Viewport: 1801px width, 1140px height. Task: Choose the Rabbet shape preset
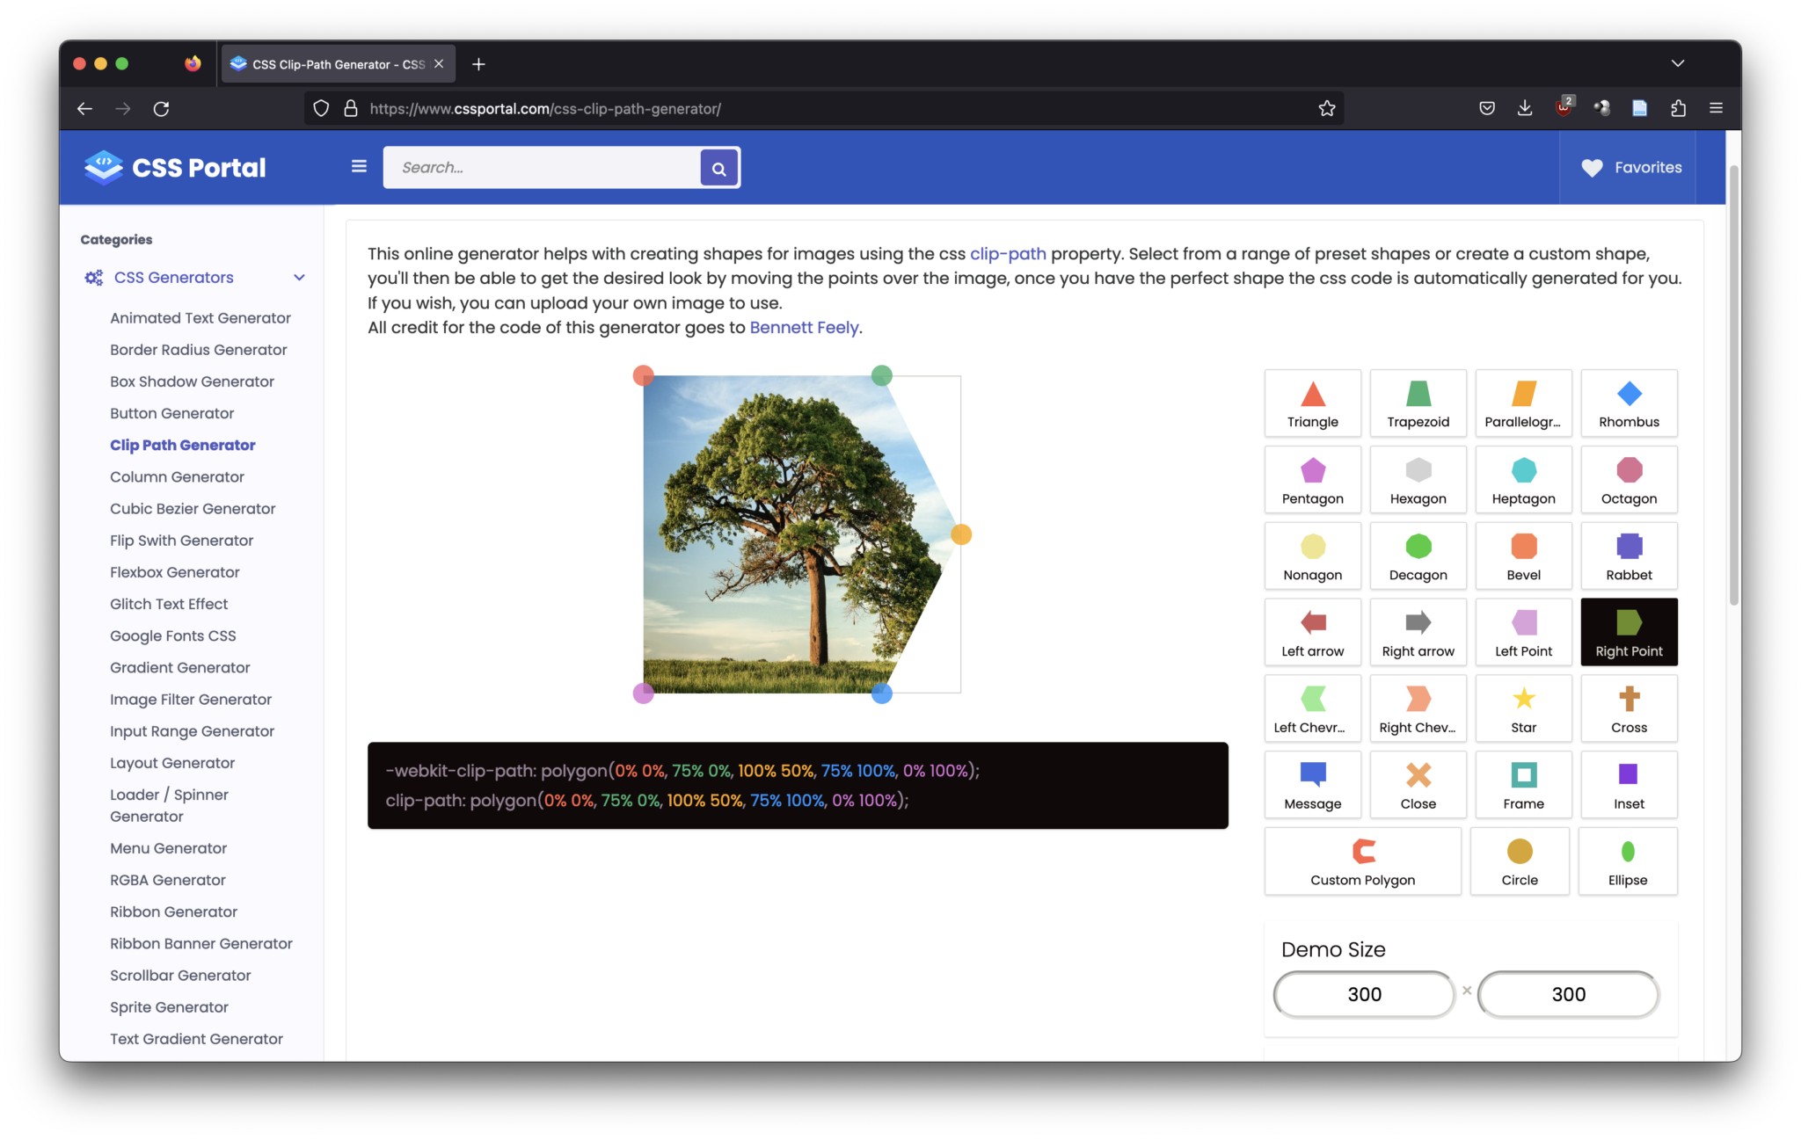[1629, 556]
